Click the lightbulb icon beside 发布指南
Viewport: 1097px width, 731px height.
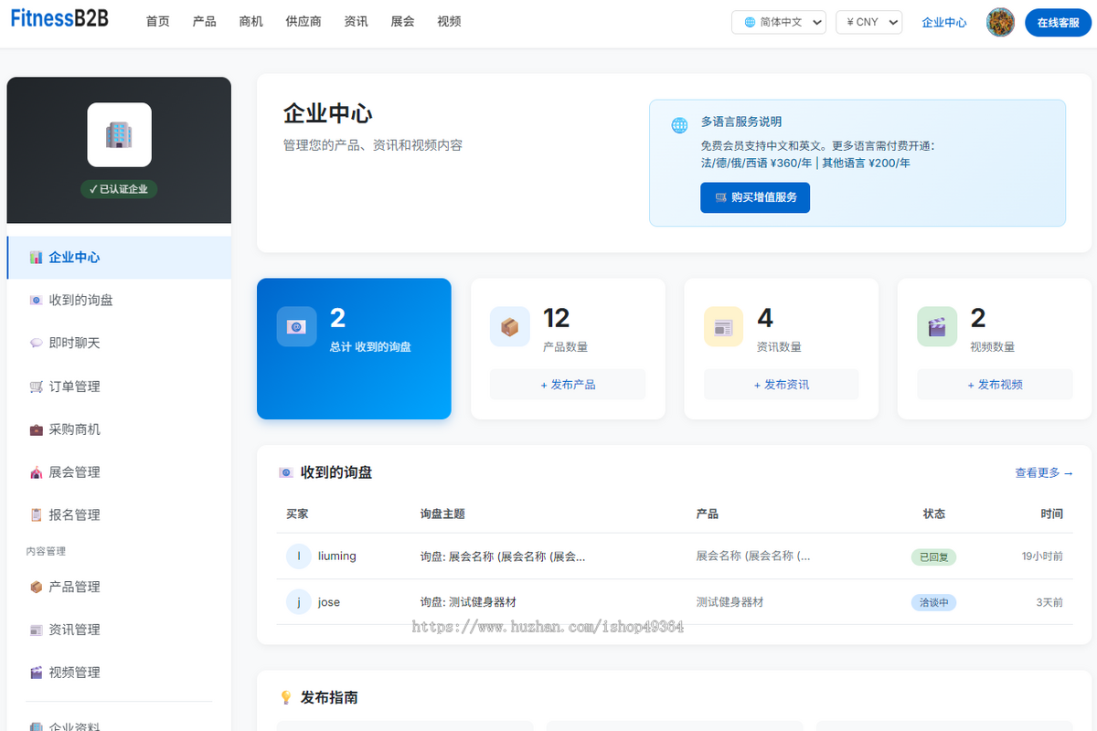click(x=286, y=697)
